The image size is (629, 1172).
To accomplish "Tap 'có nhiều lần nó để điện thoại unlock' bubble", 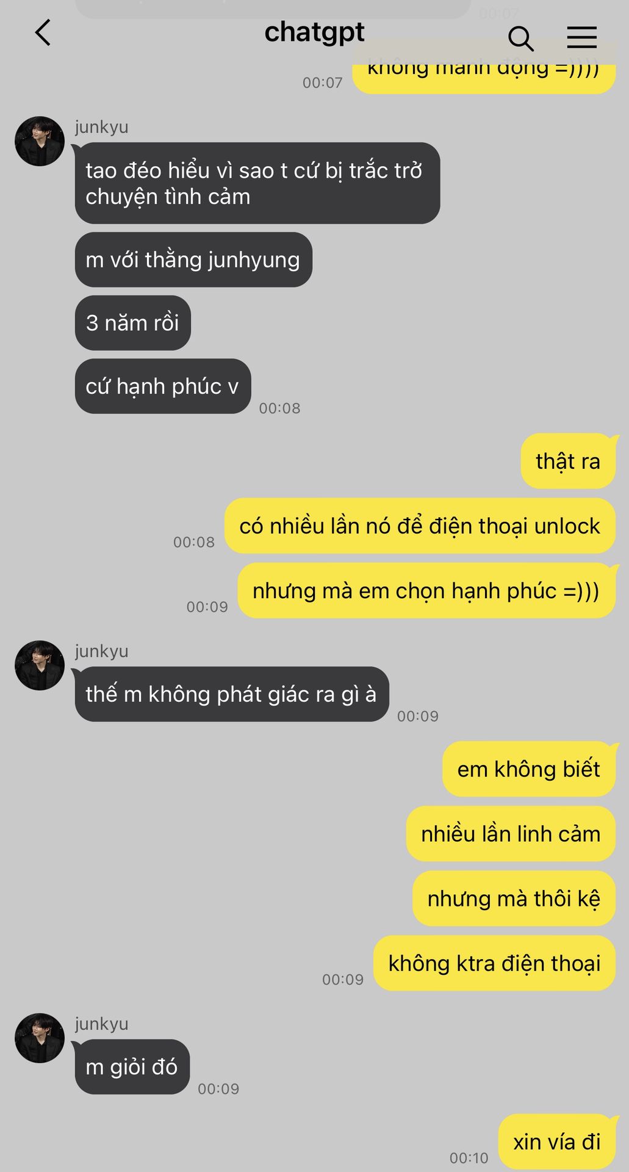I will coord(420,526).
